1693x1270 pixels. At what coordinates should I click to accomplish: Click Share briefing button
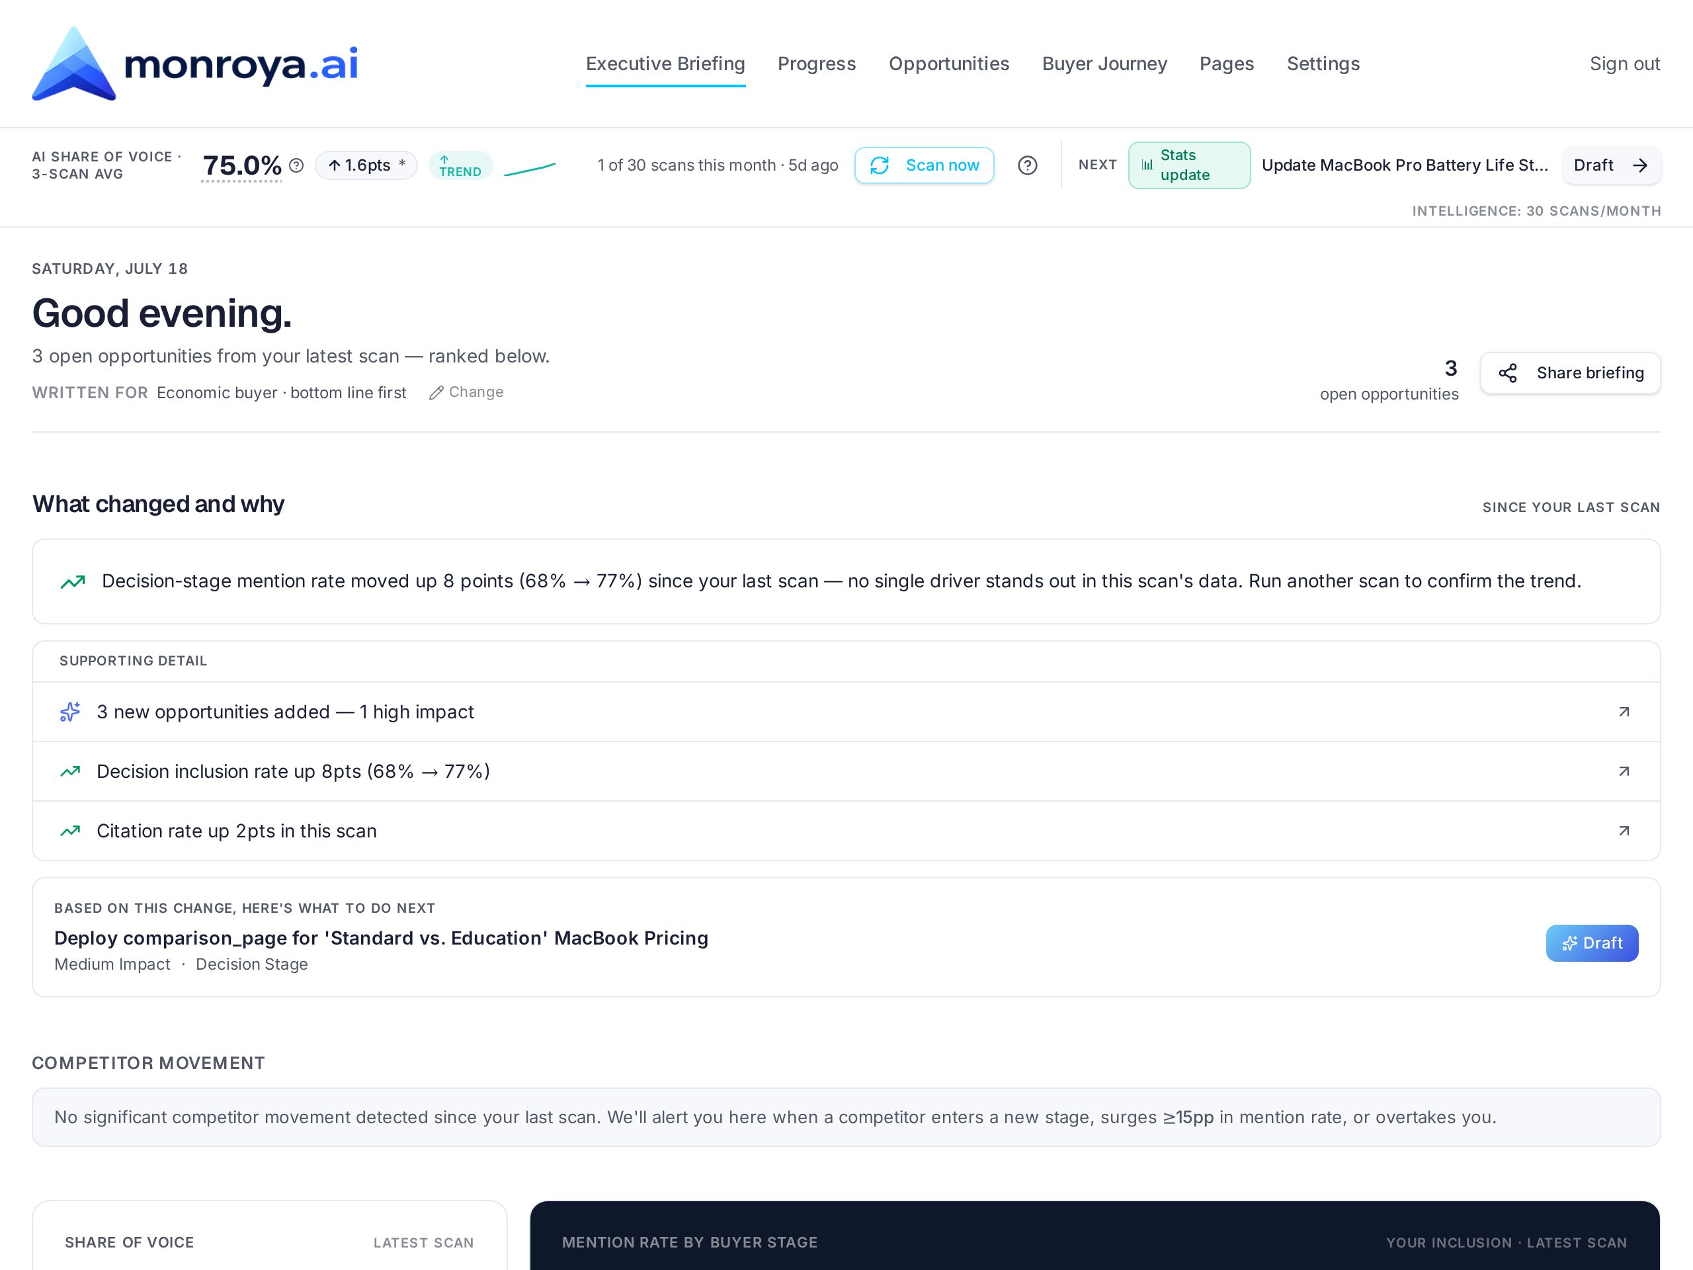[x=1570, y=373]
